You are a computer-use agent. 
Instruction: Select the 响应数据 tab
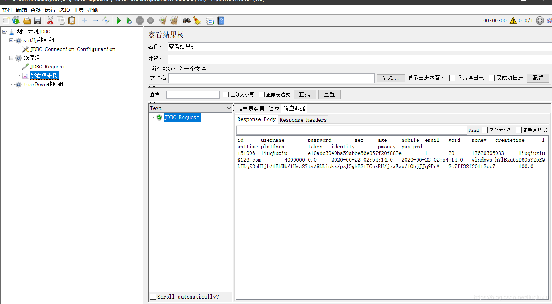click(x=294, y=108)
